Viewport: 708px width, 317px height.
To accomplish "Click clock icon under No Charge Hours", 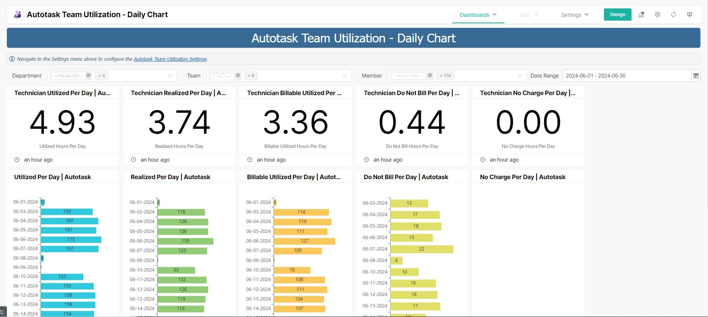I will tap(483, 160).
